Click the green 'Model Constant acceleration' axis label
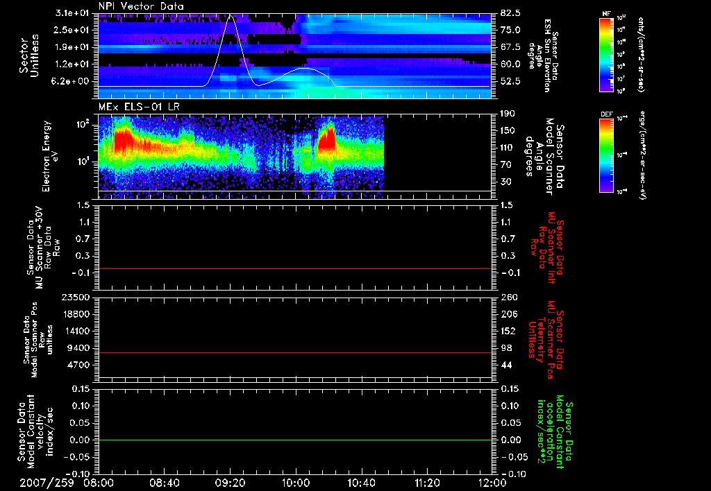The height and width of the screenshot is (491, 711). tap(555, 432)
